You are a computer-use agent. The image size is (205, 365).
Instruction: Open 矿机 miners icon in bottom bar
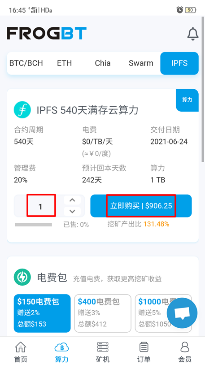pos(103,348)
